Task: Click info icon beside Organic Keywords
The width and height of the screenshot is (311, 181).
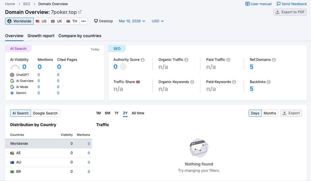Action: (192, 82)
